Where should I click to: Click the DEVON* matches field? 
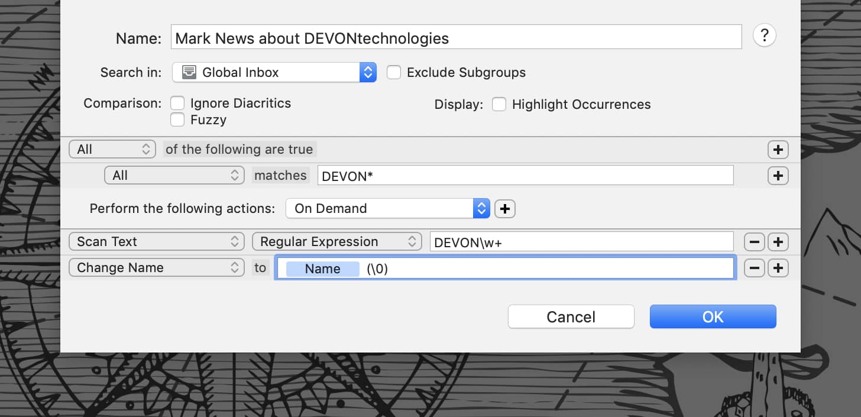[526, 176]
